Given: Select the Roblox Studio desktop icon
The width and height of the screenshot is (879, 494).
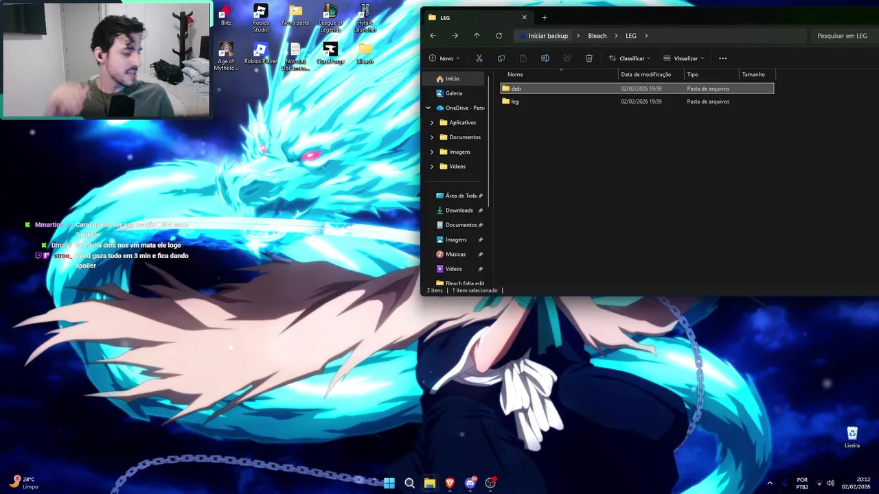Looking at the screenshot, I should pyautogui.click(x=260, y=18).
